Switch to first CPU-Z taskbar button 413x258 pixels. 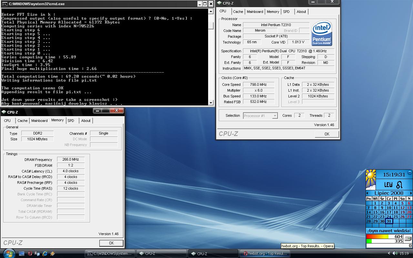coord(161,253)
